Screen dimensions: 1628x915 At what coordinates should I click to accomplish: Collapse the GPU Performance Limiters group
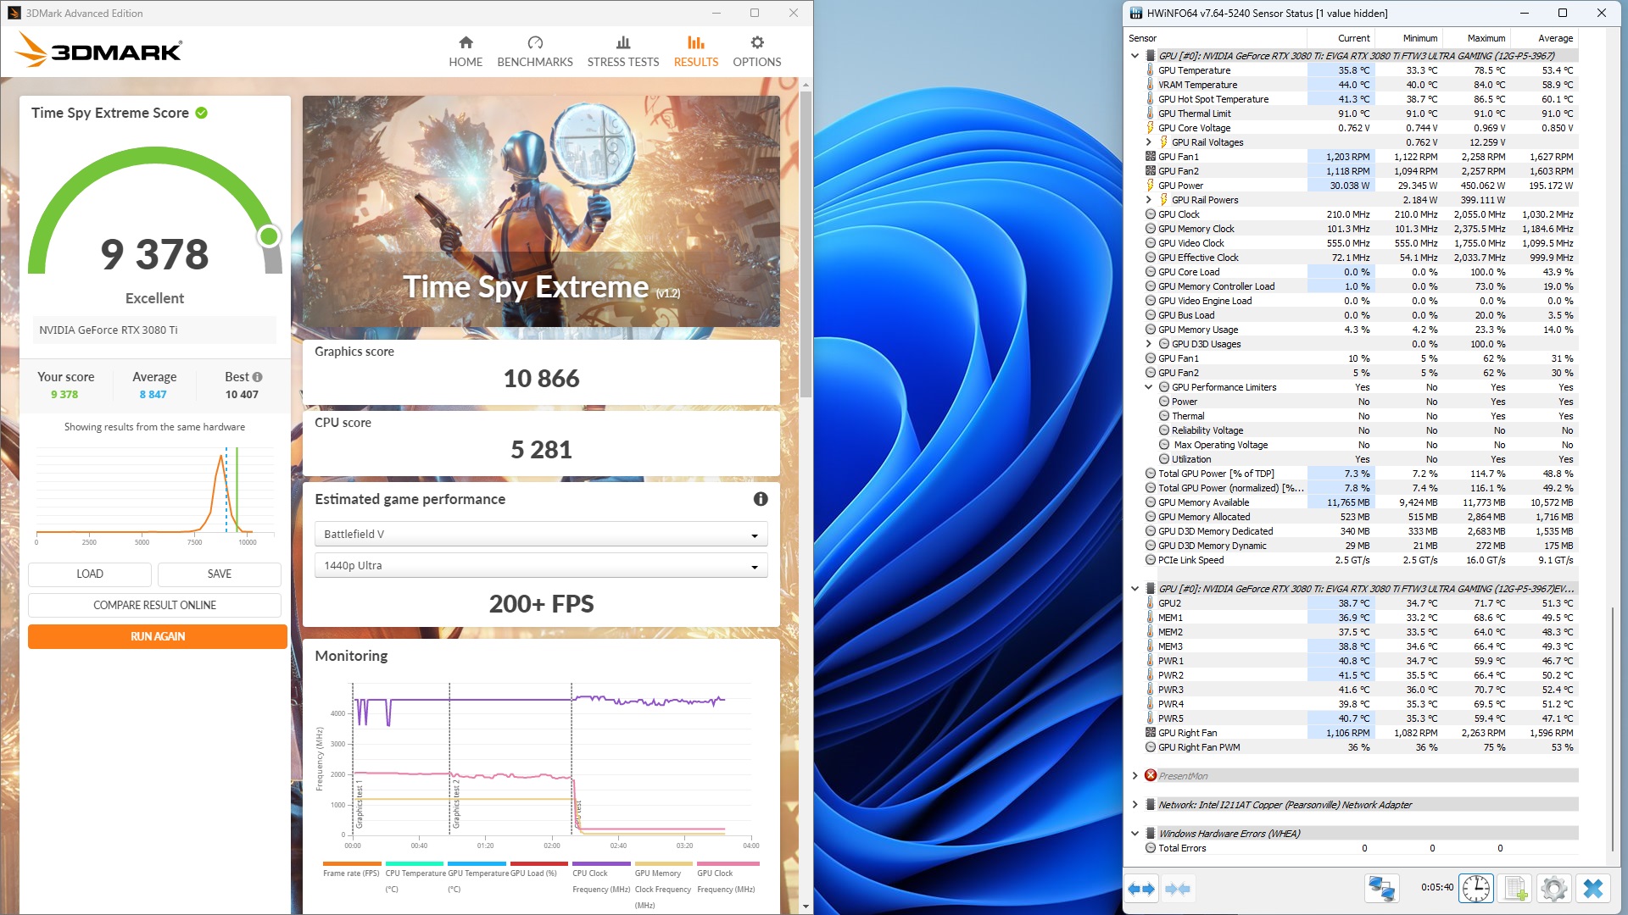[x=1149, y=387]
